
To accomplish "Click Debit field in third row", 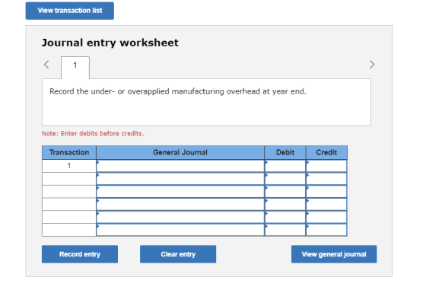I will 285,191.
